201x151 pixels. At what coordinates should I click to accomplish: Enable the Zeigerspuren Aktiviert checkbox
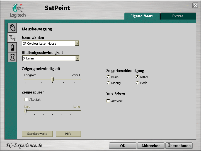pos(26,99)
